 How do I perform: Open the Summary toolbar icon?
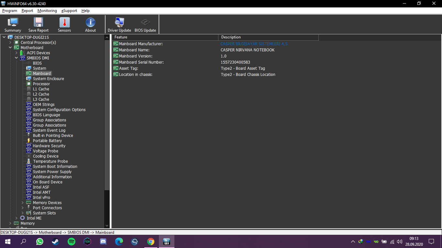tap(13, 25)
